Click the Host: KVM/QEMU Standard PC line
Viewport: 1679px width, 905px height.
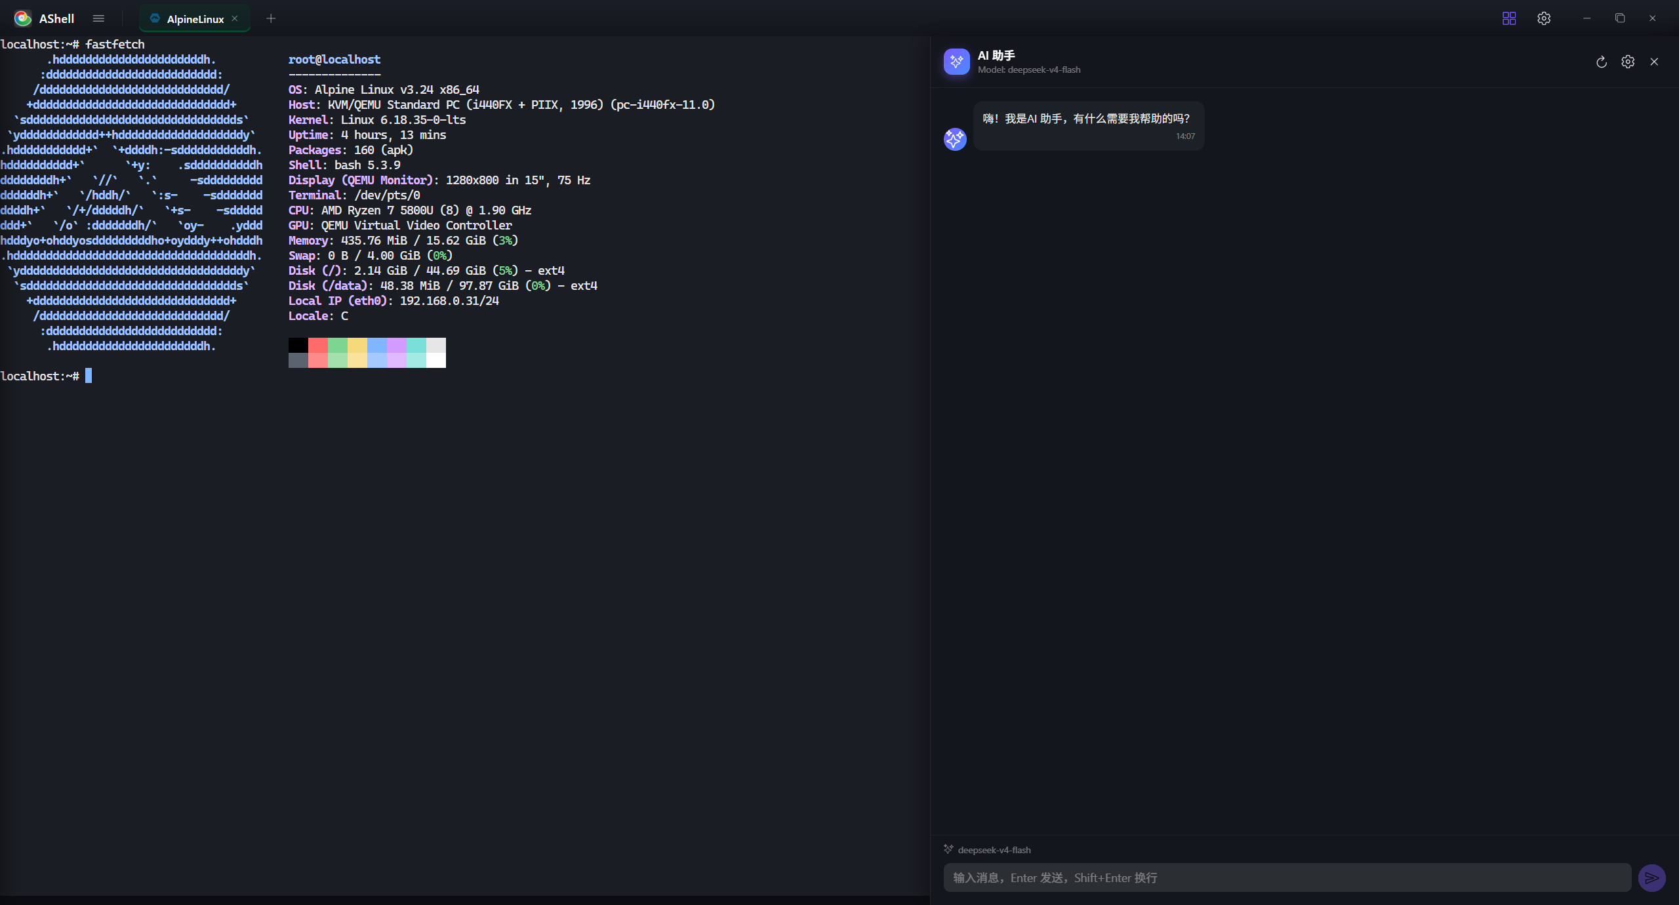pos(502,105)
